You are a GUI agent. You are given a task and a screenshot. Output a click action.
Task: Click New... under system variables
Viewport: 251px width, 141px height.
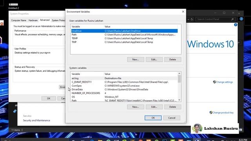(136, 107)
